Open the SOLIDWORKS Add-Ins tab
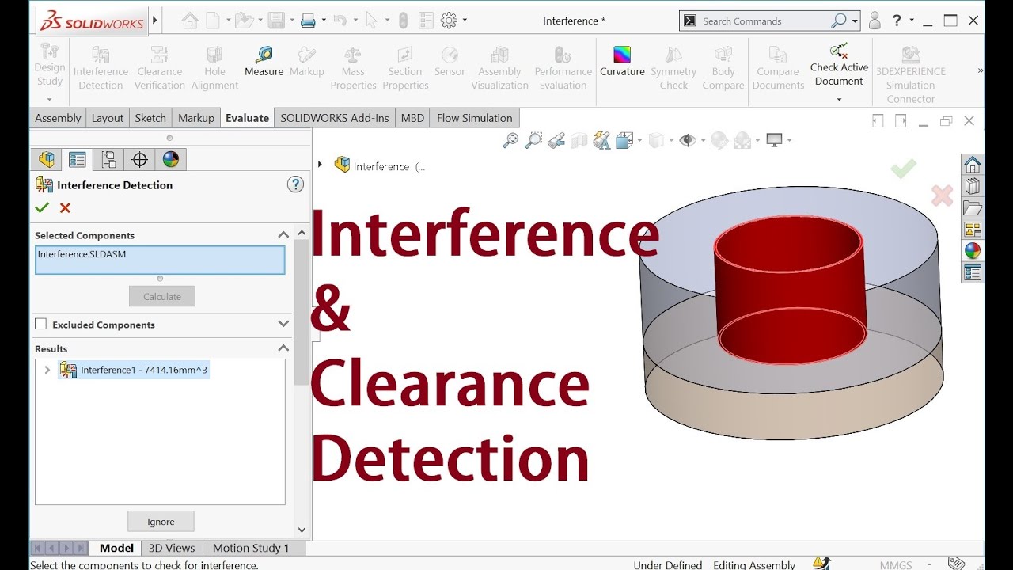This screenshot has height=570, width=1013. coord(335,118)
